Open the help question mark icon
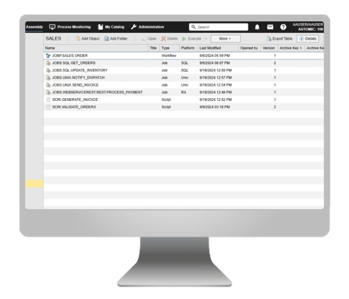349x299 pixels. [283, 27]
